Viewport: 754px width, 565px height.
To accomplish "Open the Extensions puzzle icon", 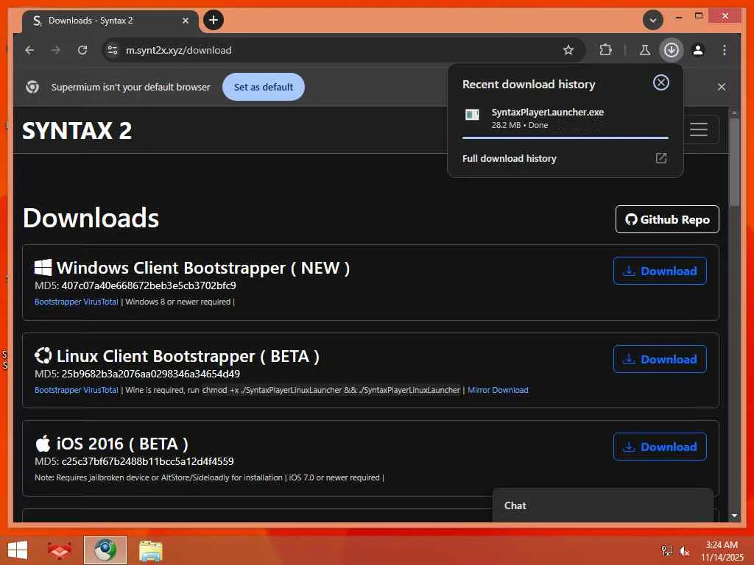I will [605, 50].
